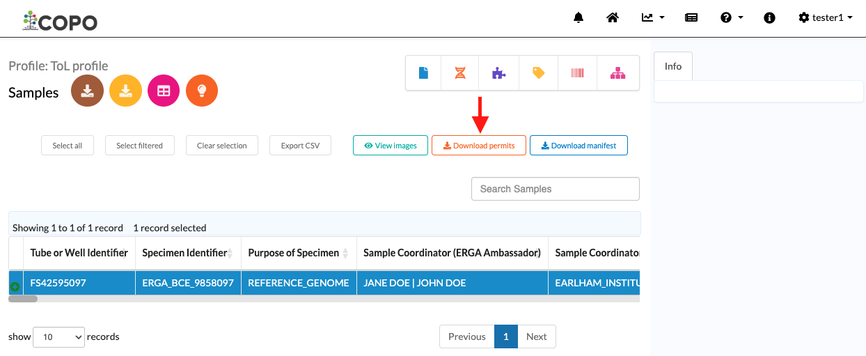Viewport: 866px width, 356px height.
Task: Open the barcode component icon
Action: (x=577, y=72)
